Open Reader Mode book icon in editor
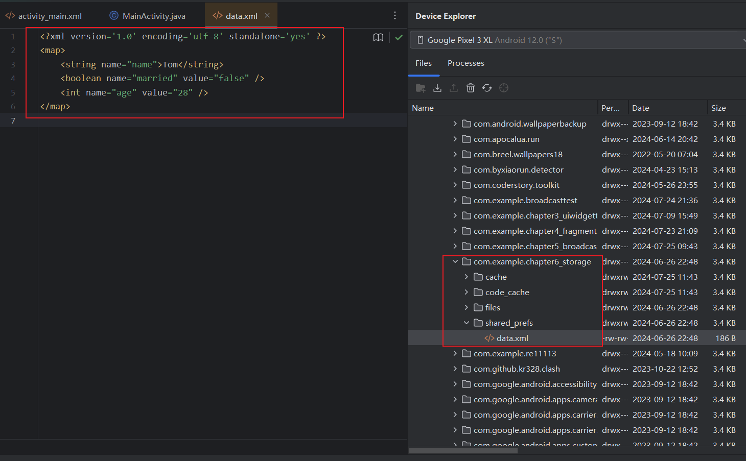This screenshot has height=461, width=746. point(378,37)
